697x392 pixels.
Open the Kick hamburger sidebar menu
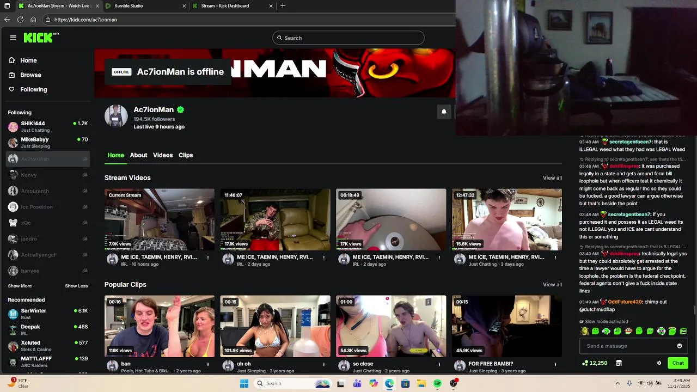[x=13, y=38]
